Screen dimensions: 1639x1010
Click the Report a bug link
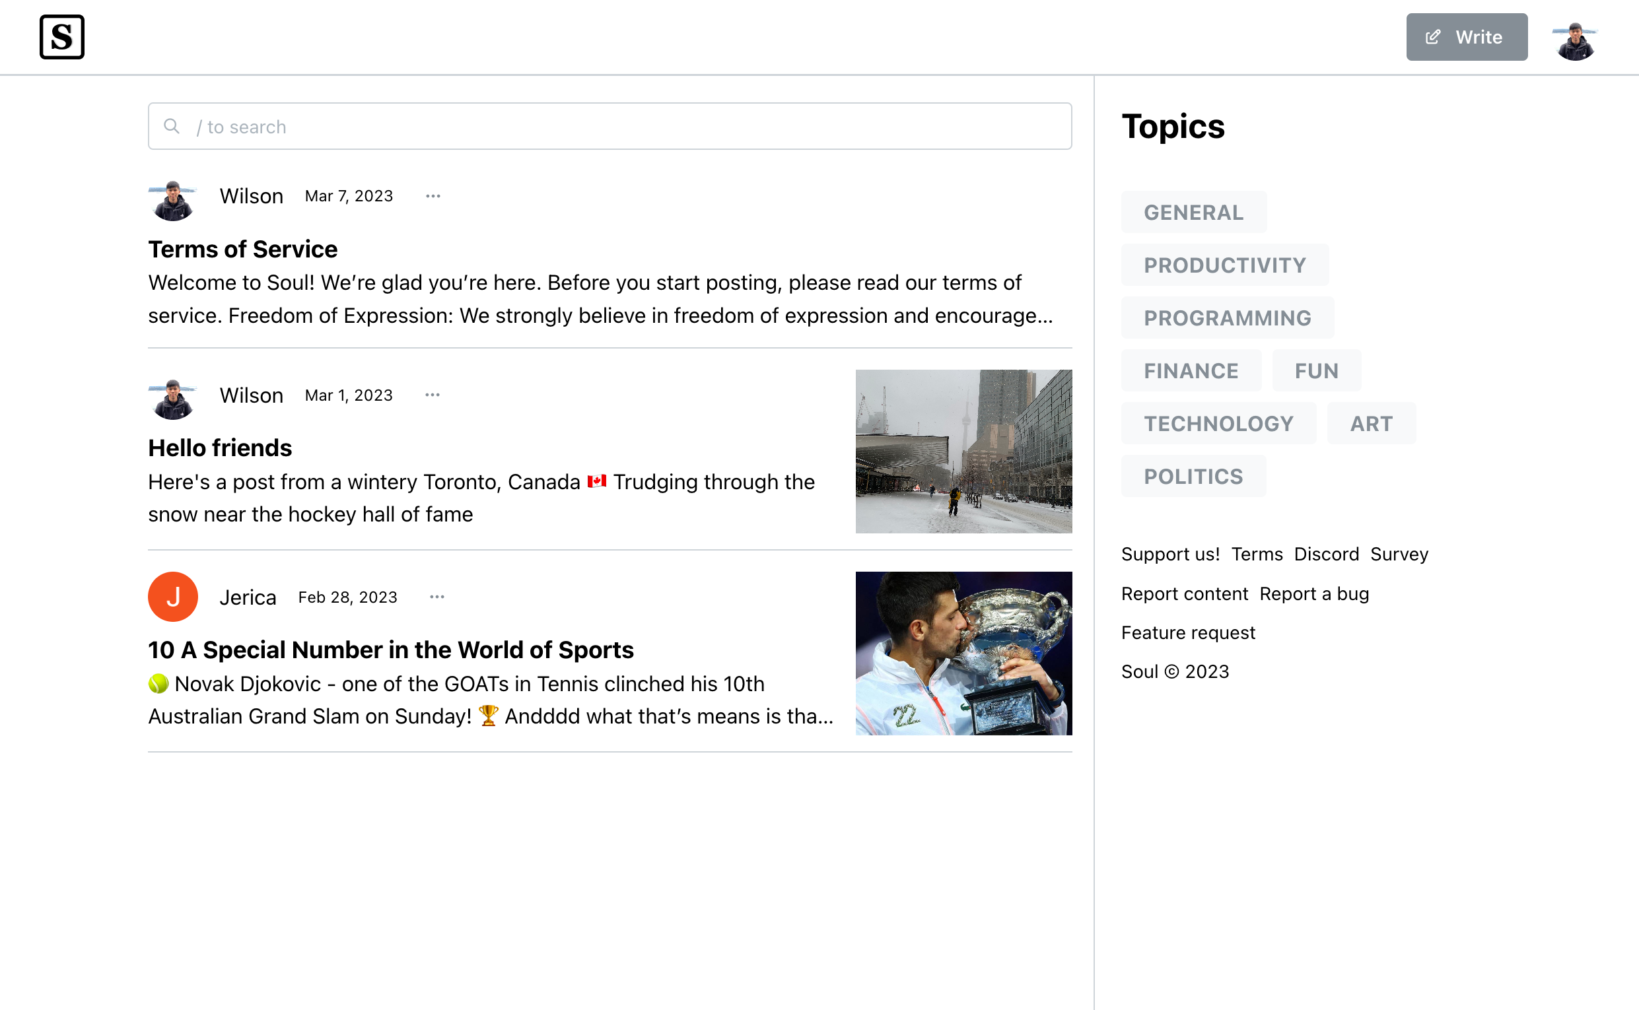(x=1313, y=594)
